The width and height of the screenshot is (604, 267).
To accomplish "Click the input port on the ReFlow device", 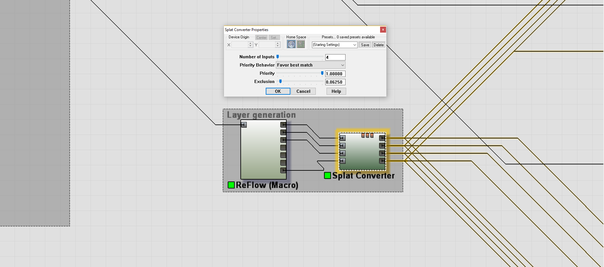I will (244, 125).
